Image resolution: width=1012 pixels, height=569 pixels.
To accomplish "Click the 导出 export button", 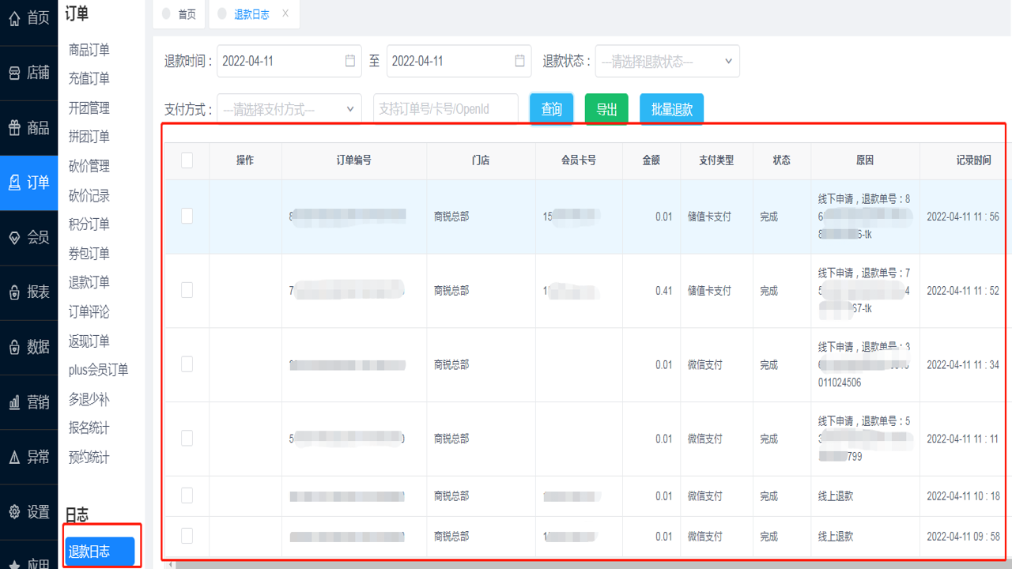I will (x=606, y=109).
